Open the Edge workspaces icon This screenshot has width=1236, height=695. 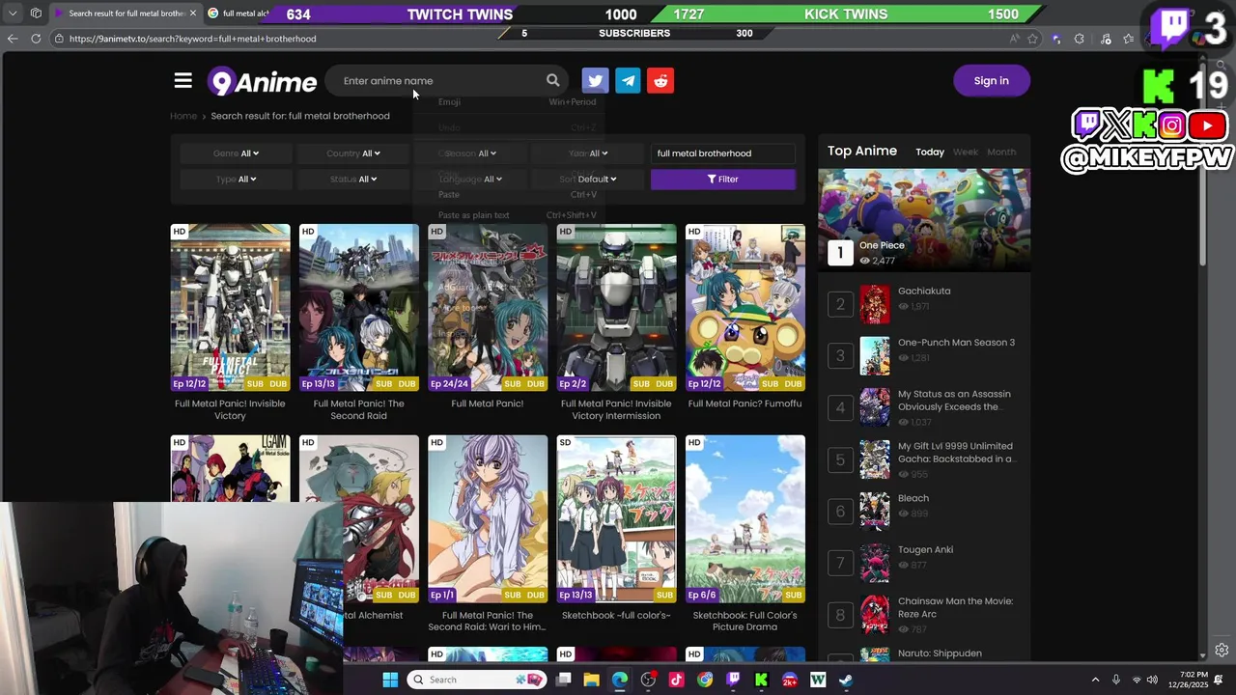36,14
